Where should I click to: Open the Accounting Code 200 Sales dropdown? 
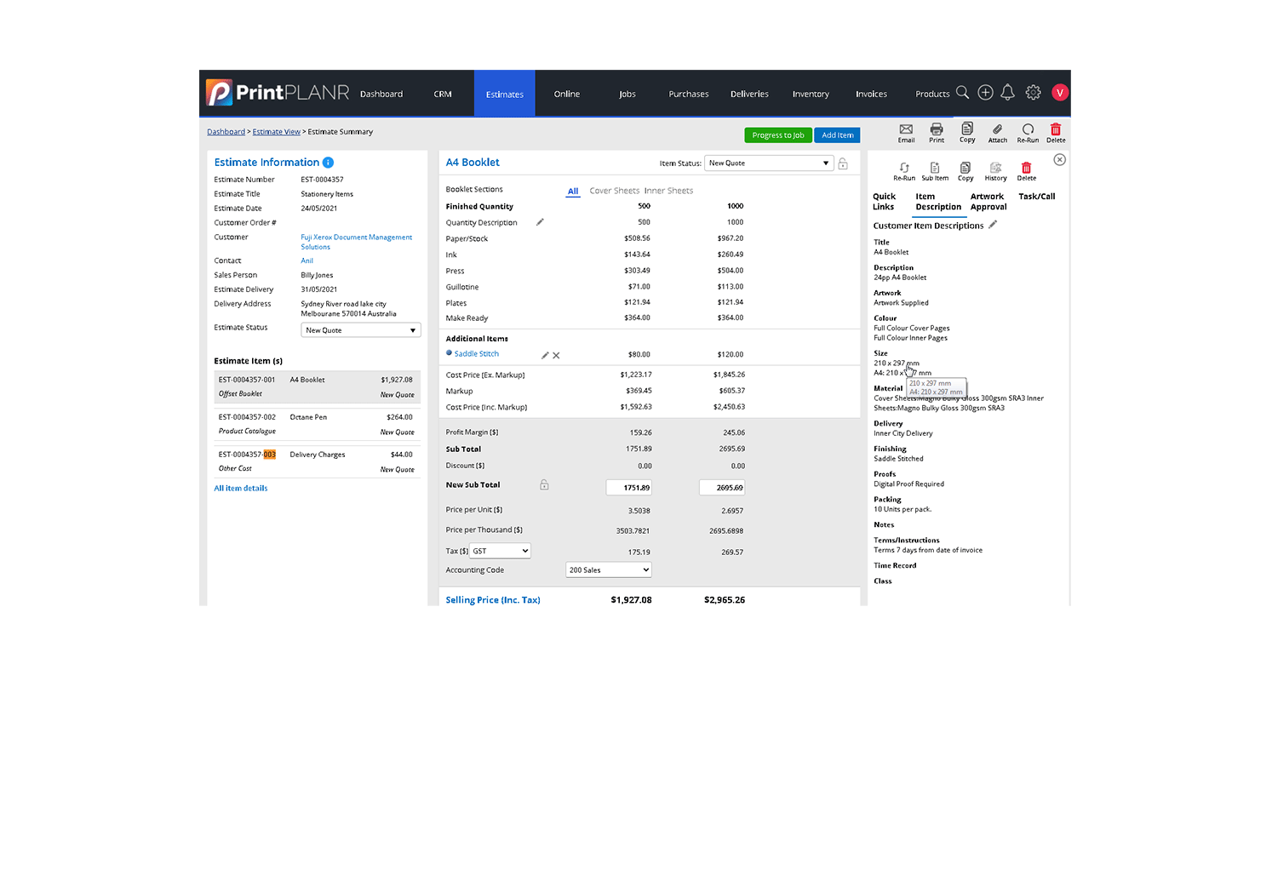[609, 570]
